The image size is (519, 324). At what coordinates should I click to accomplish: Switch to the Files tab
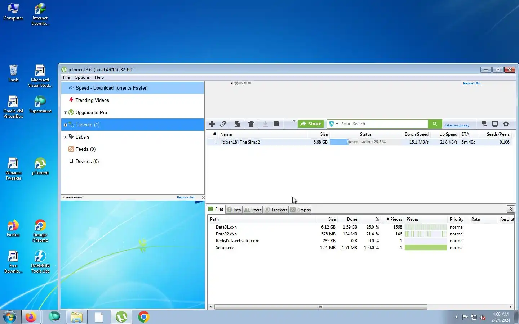(x=216, y=209)
